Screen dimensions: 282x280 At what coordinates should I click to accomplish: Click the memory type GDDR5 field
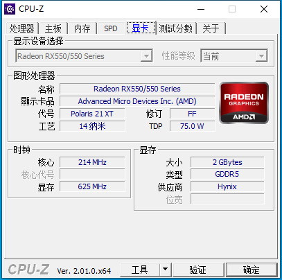(x=227, y=174)
